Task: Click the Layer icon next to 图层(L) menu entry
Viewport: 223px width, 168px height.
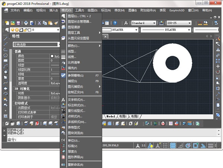Action: pos(63,16)
